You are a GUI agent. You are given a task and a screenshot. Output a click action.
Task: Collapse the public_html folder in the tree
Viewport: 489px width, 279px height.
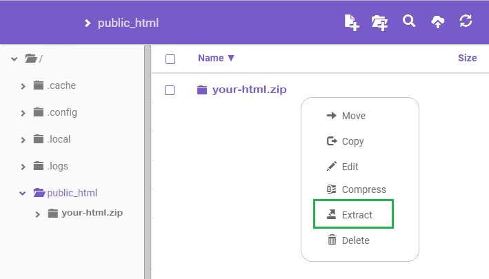23,194
